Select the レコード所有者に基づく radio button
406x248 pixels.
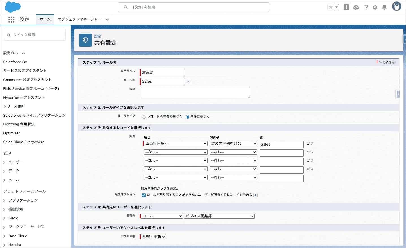point(144,116)
